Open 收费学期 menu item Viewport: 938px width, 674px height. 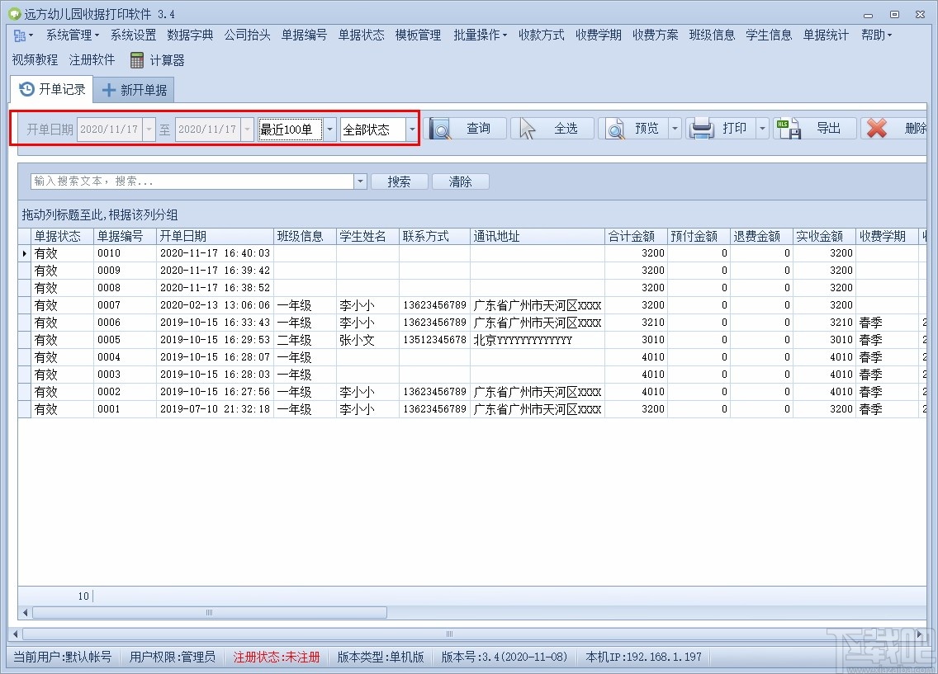point(598,35)
